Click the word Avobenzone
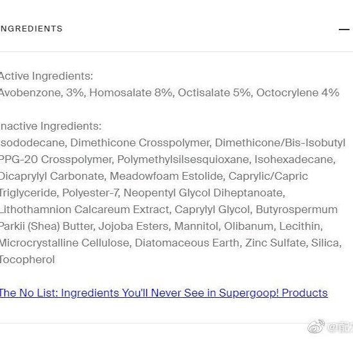This screenshot has height=353, width=353. tap(31, 93)
